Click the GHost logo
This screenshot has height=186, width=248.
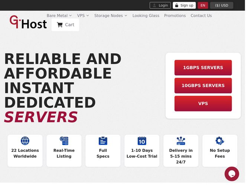point(28,22)
